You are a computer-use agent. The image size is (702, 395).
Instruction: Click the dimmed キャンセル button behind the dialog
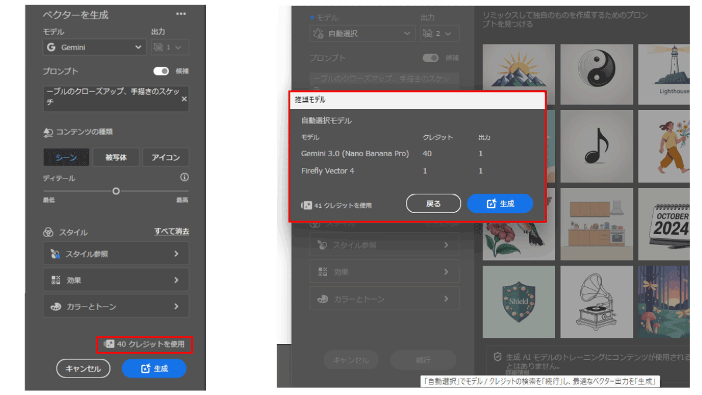tap(351, 360)
